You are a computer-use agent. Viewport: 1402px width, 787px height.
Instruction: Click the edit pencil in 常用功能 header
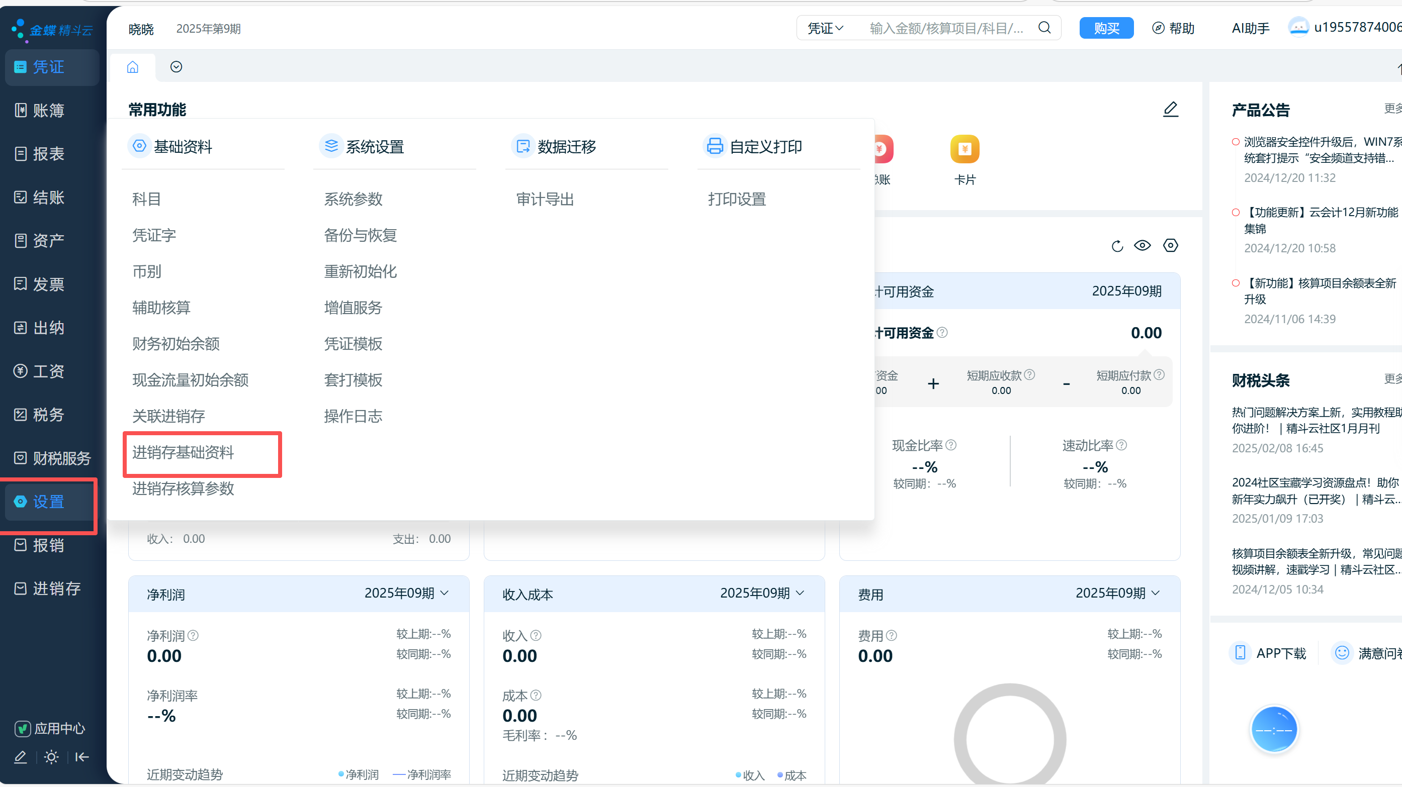coord(1170,110)
